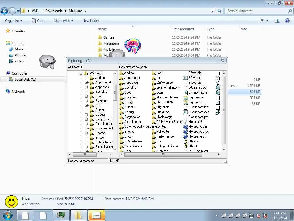Open the Help question mark icon
294x221 pixels.
(x=287, y=21)
